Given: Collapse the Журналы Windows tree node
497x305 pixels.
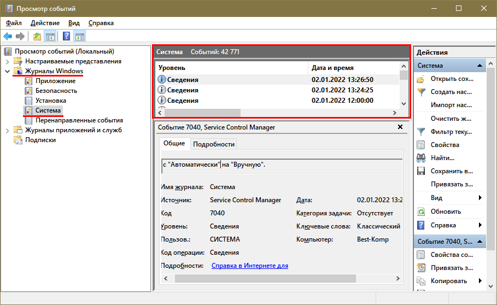Looking at the screenshot, I should (x=8, y=71).
